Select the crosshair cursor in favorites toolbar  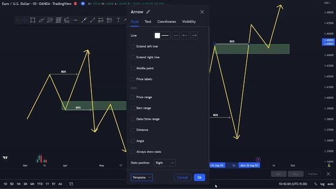coord(24,20)
